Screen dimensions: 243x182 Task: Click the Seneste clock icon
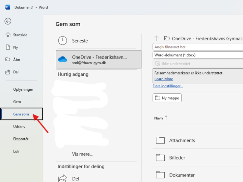62,41
